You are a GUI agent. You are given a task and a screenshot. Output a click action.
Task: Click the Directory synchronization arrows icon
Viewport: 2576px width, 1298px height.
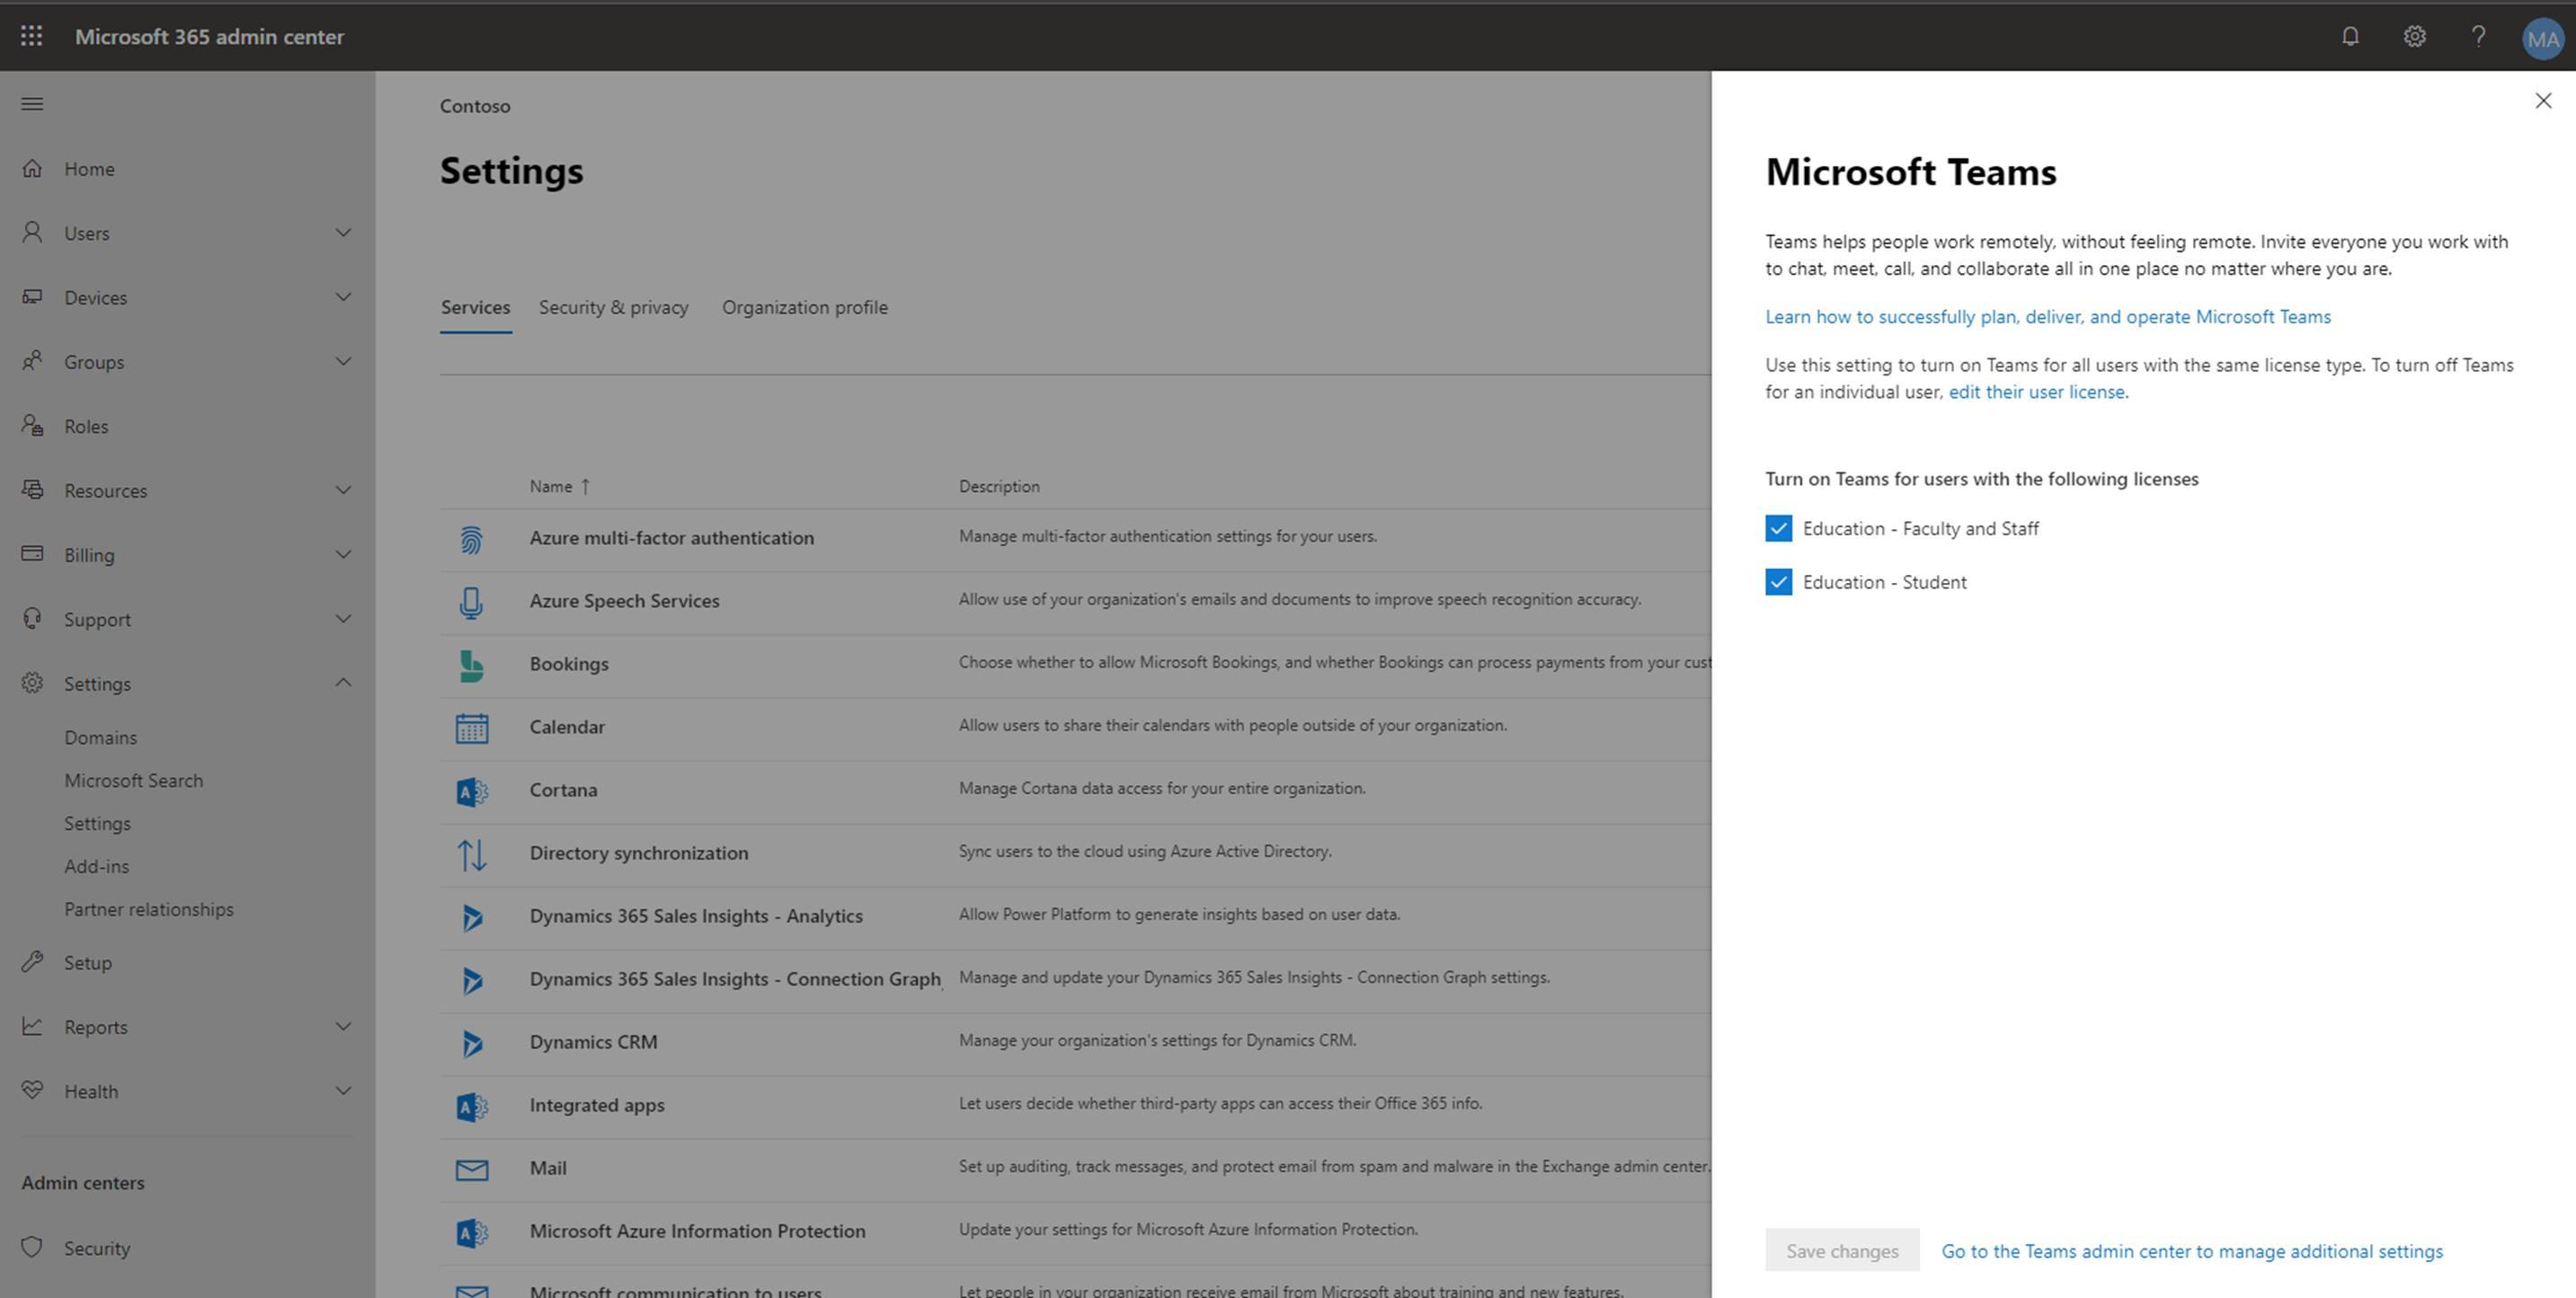pyautogui.click(x=470, y=851)
